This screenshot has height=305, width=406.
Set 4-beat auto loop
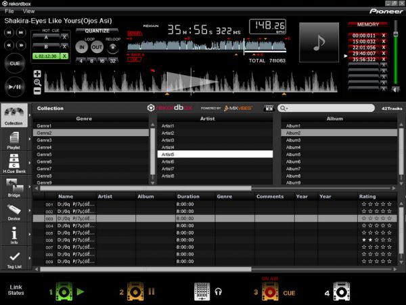[81, 61]
